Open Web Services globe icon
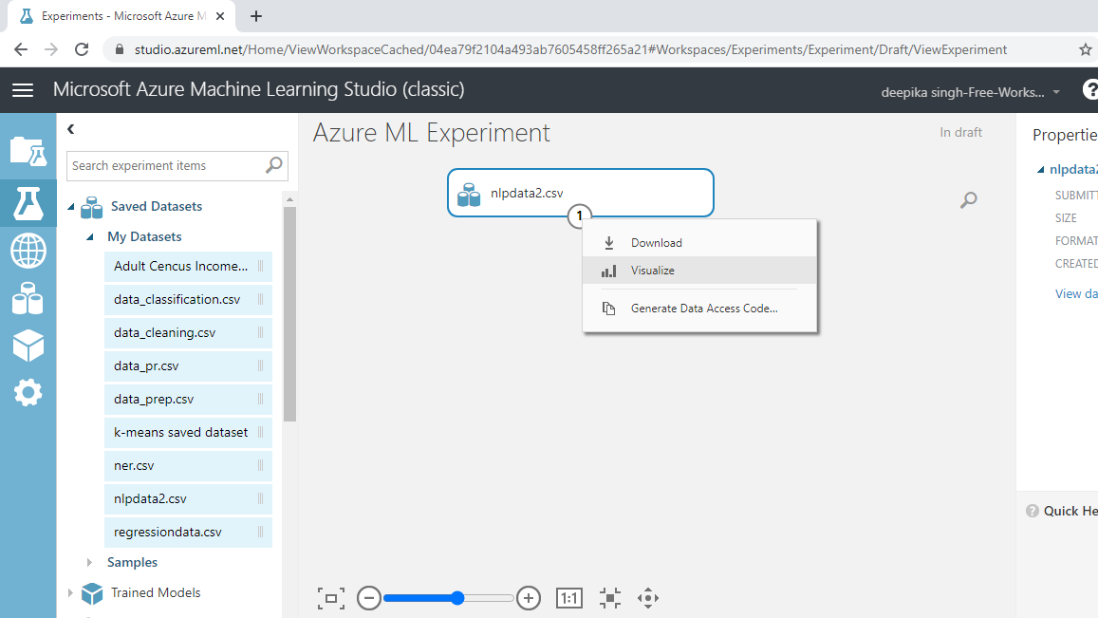The width and height of the screenshot is (1098, 618). (x=28, y=251)
